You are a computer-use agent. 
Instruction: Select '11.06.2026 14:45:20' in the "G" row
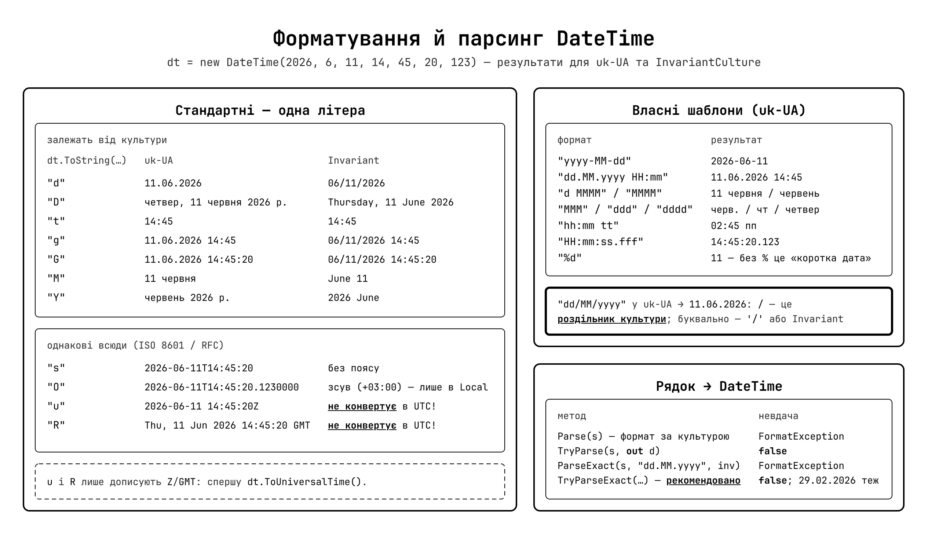(199, 259)
